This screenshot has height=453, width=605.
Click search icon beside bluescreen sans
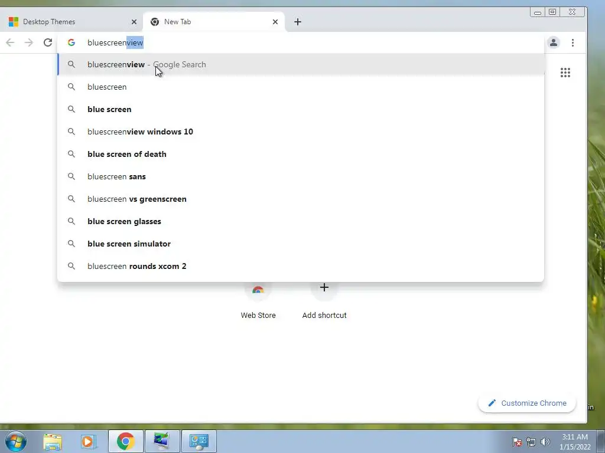click(71, 176)
